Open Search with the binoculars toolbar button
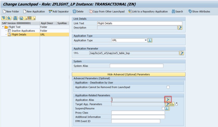Screen dimensions: 218x127 coord(177,11)
